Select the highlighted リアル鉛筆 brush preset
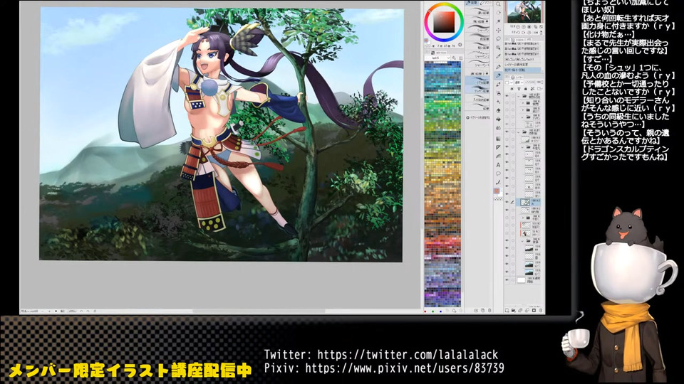This screenshot has height=384, width=684. point(477,80)
